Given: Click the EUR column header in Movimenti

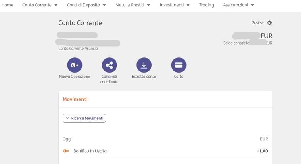Looking at the screenshot, I should click(264, 139).
